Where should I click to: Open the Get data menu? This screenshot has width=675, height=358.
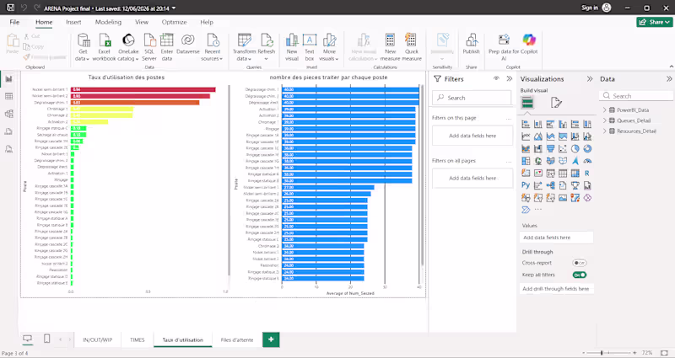coord(83,47)
